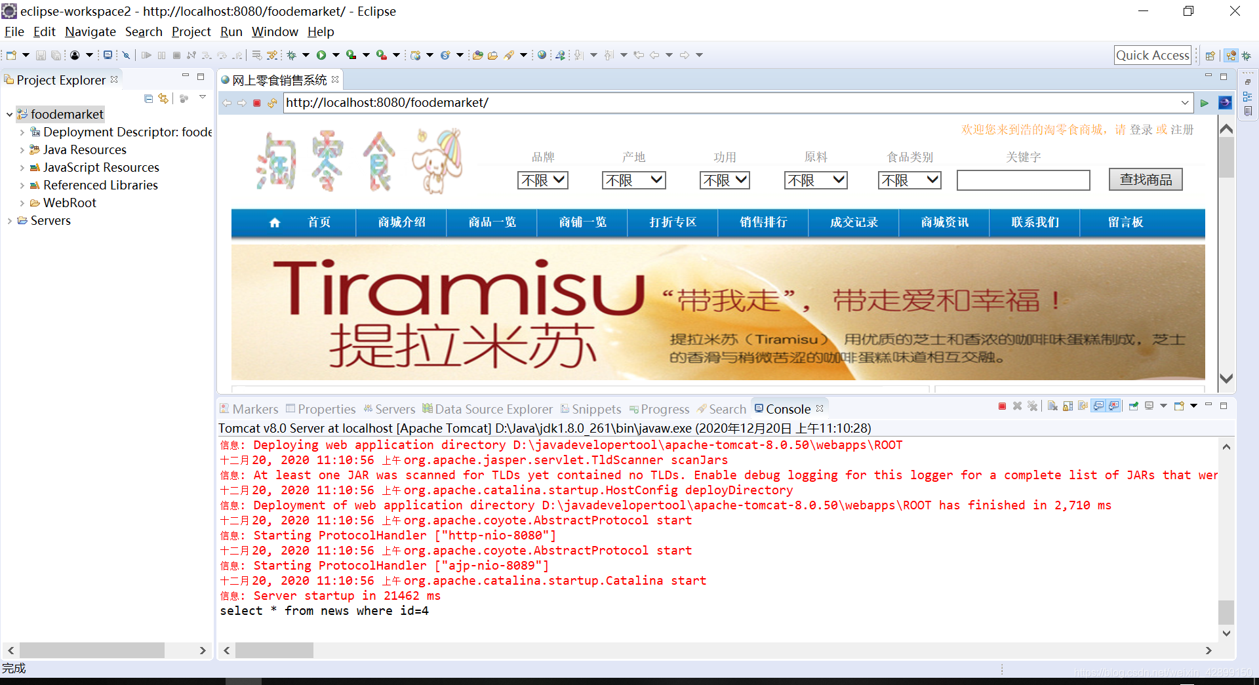Toggle Show Console When Standard Error Changes

(1113, 406)
